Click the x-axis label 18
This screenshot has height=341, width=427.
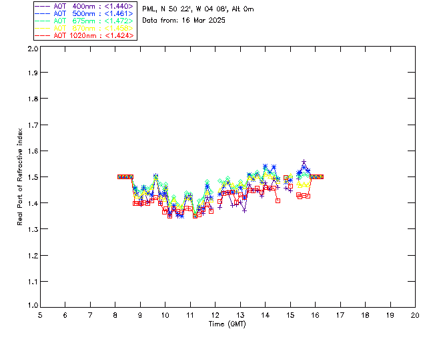[366, 315]
